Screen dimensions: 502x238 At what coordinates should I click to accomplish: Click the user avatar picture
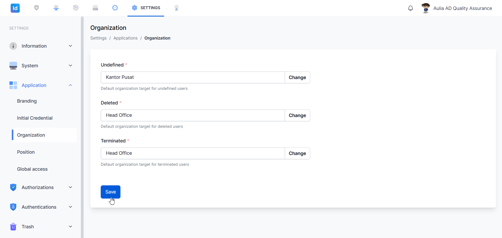[x=426, y=8]
